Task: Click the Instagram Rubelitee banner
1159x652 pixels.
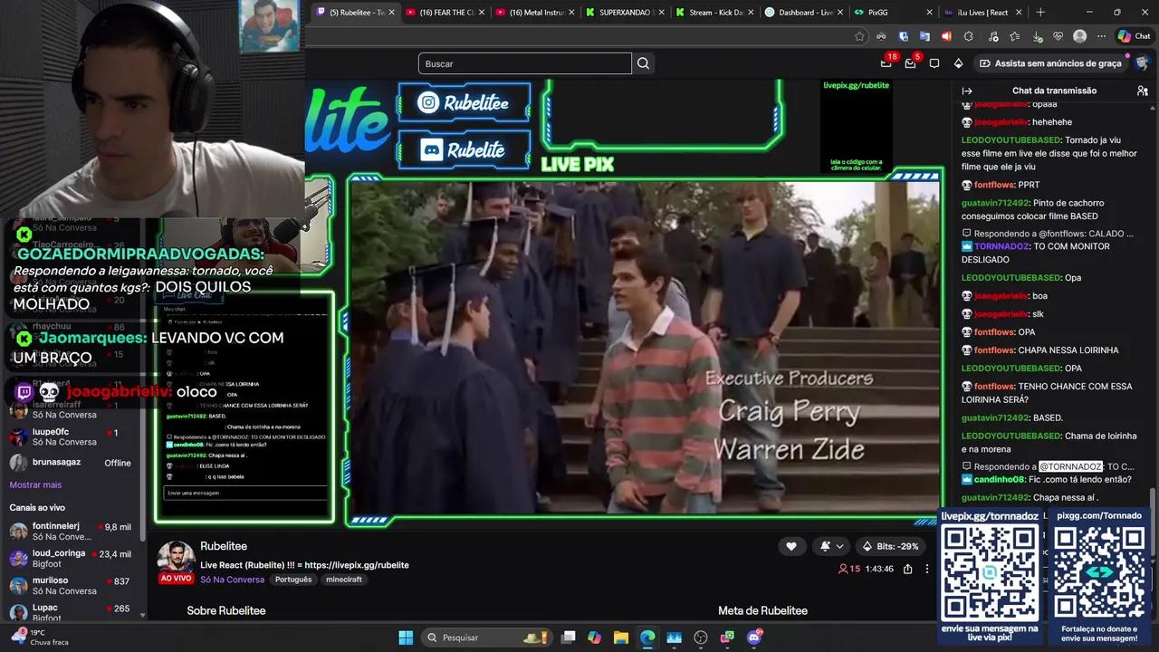Action: (x=465, y=103)
